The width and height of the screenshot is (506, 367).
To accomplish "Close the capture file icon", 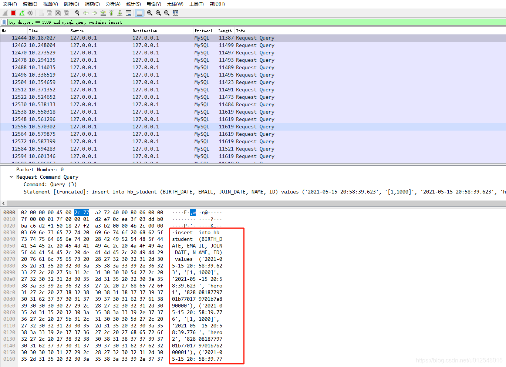I will (x=58, y=13).
